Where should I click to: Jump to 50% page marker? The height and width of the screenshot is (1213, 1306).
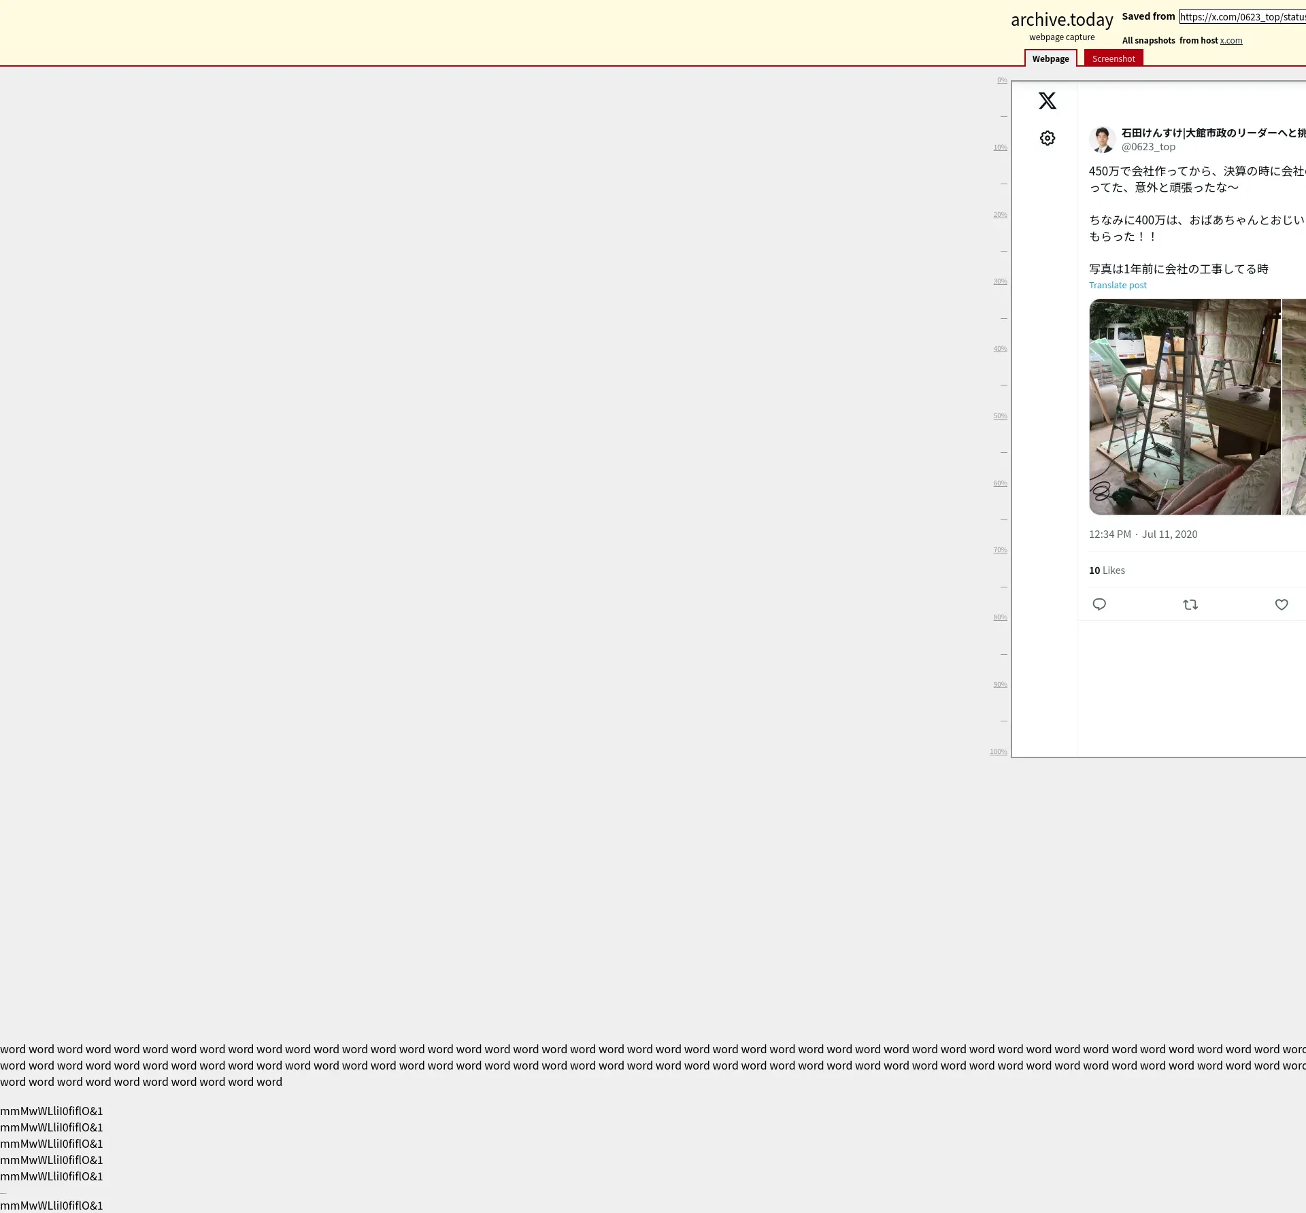click(1000, 416)
